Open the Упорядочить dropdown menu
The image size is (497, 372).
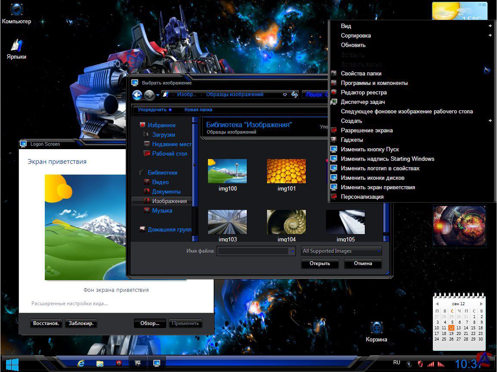154,110
